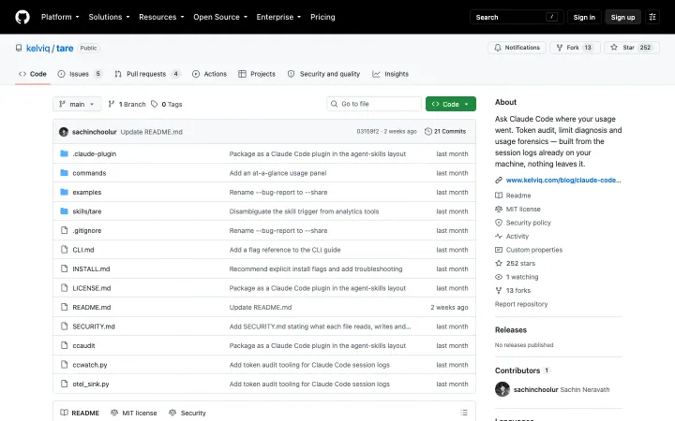Open the Projects tab
This screenshot has width=675, height=421.
click(257, 74)
